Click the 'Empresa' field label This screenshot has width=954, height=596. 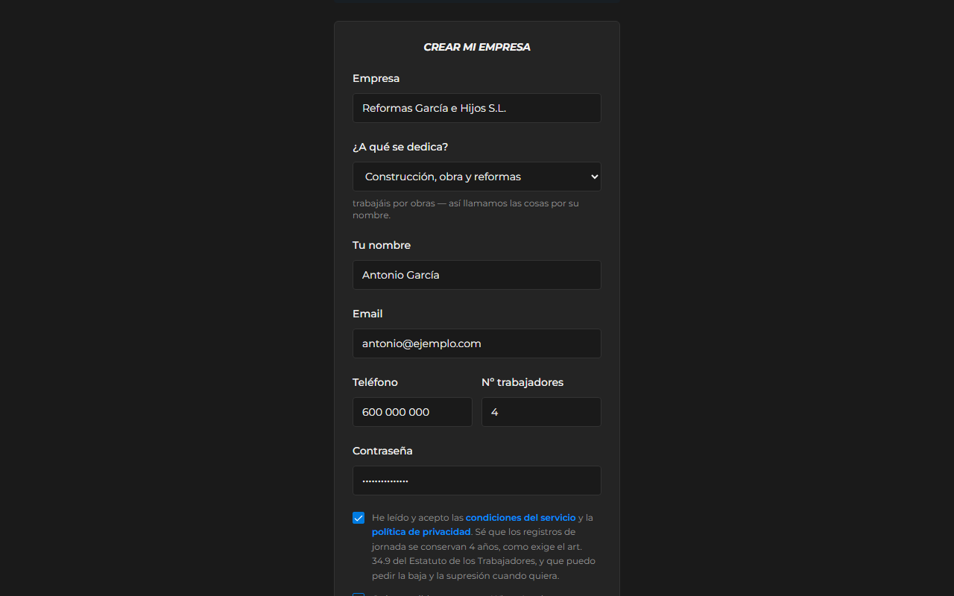376,78
